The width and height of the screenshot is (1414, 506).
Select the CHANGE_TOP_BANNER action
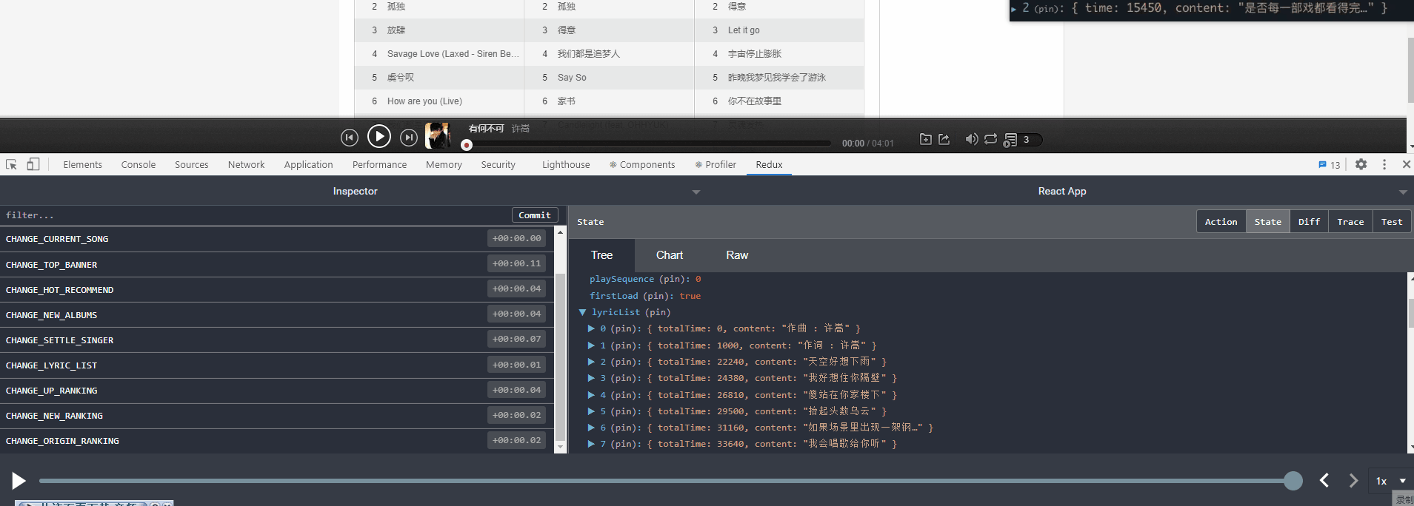[x=276, y=264]
